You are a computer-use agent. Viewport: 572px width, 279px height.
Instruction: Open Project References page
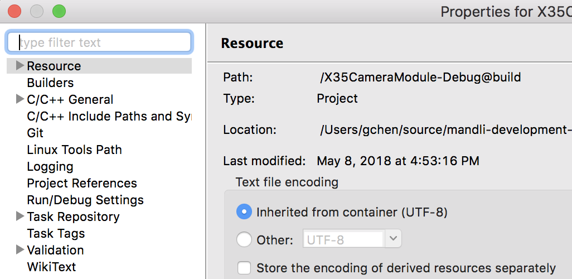82,183
